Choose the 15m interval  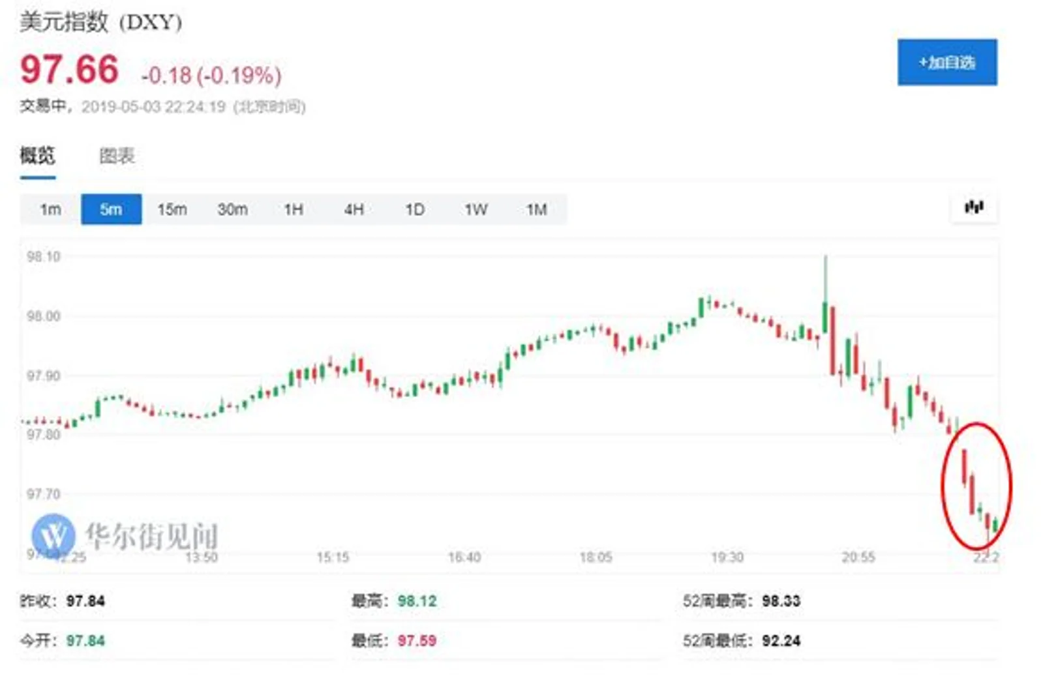click(172, 209)
